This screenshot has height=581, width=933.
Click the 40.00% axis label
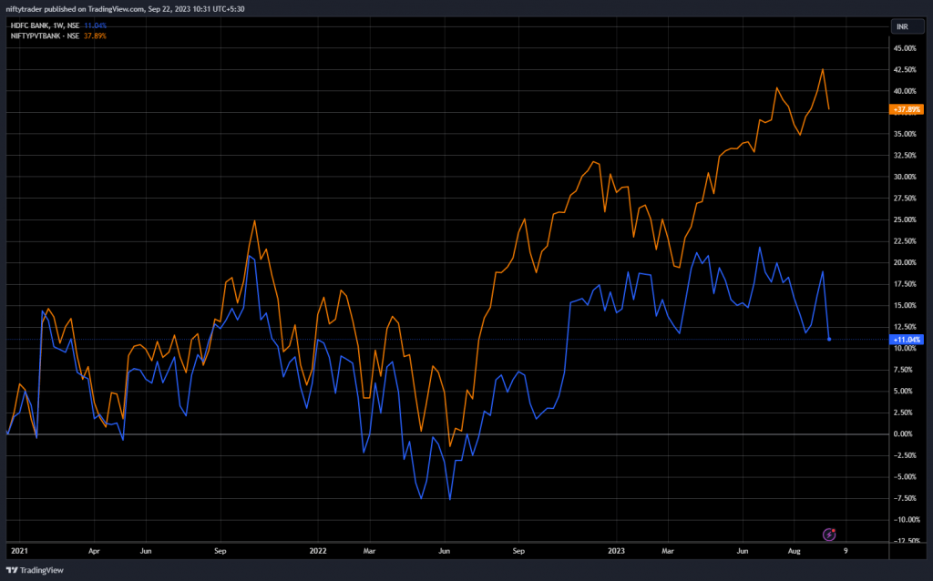click(905, 92)
